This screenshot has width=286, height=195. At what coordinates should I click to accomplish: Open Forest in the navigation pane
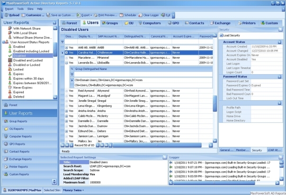[x=30, y=105]
